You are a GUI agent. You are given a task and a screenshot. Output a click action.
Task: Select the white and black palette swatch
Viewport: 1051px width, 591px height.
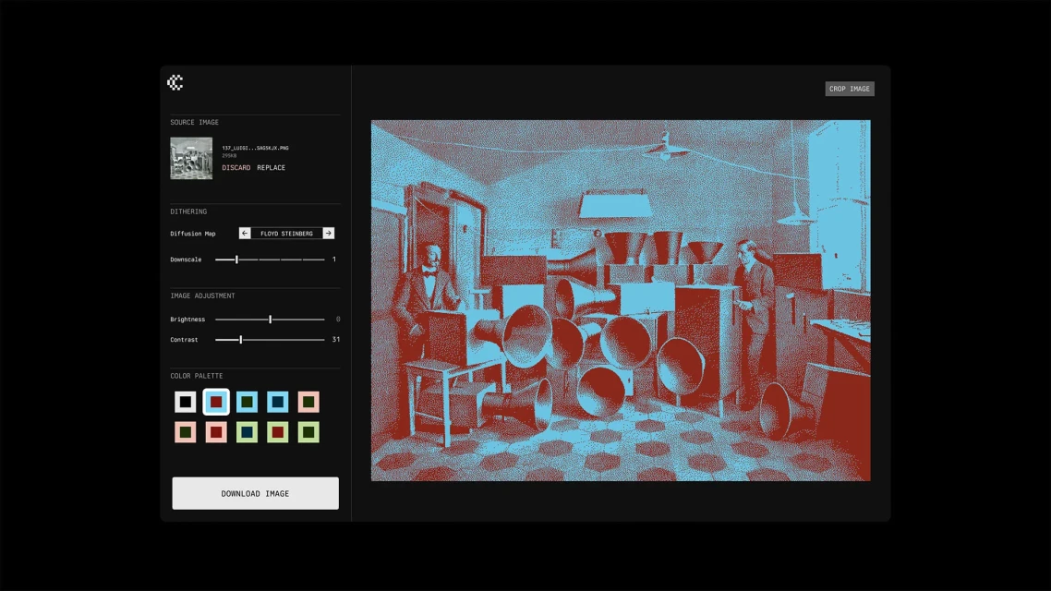(186, 402)
